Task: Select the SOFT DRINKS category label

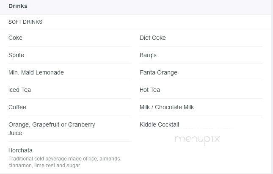Action: click(25, 22)
